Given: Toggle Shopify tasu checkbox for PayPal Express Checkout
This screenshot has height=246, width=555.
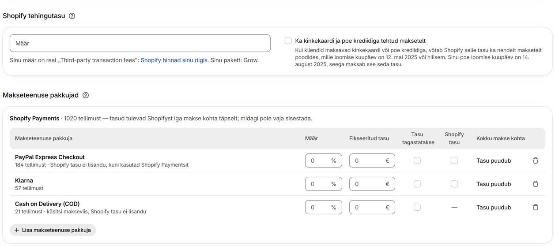Looking at the screenshot, I should click(x=454, y=160).
